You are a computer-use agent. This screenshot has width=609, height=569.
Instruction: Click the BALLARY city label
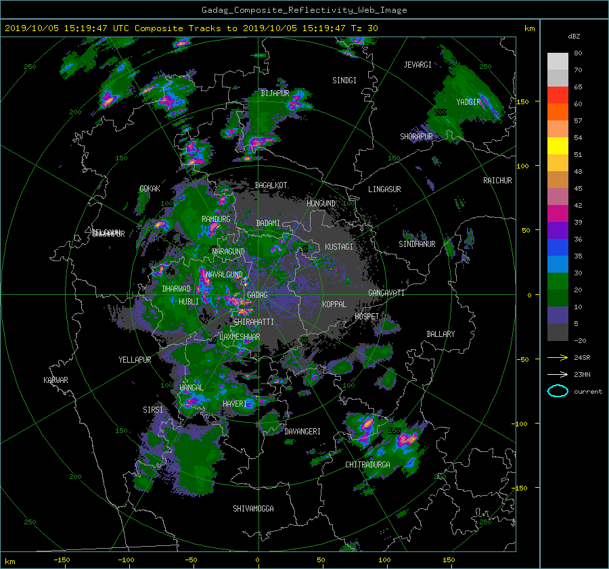pos(441,334)
